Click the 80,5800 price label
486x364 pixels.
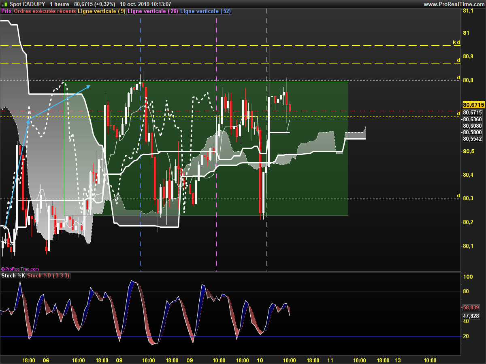point(472,132)
